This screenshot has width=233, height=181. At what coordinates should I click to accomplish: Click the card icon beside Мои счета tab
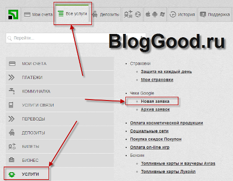click(27, 15)
